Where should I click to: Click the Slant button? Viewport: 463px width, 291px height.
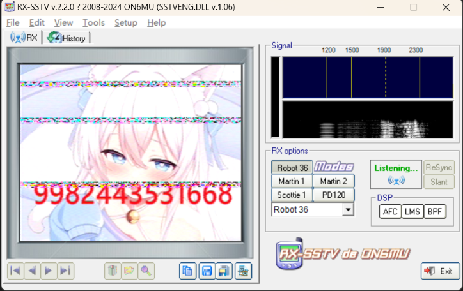click(439, 182)
